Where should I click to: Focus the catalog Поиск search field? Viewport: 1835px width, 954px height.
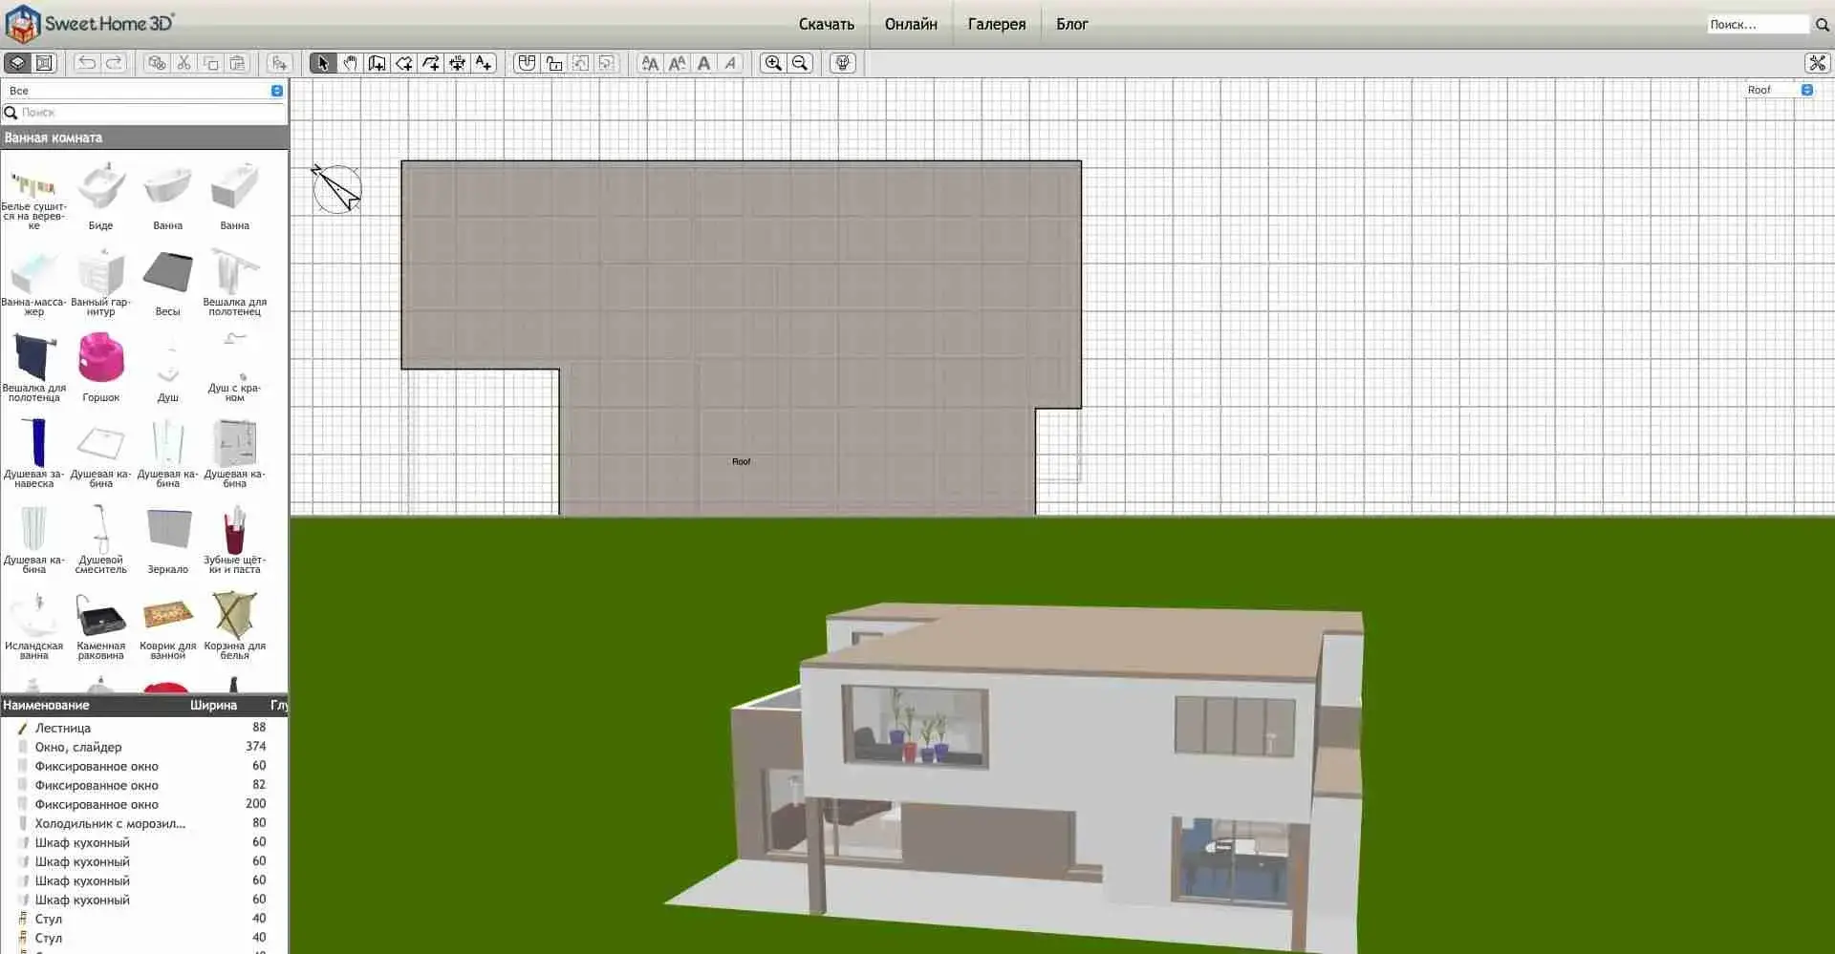[144, 113]
